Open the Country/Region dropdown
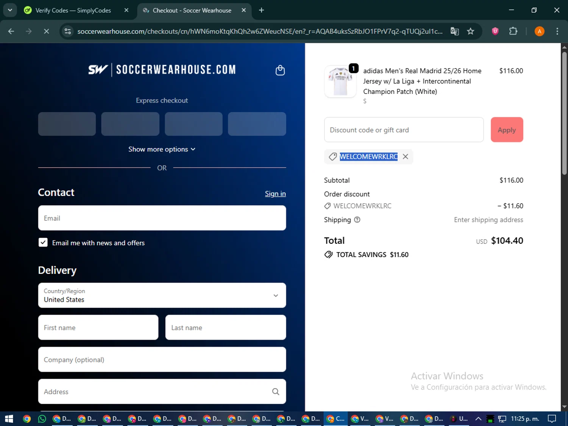This screenshot has height=426, width=568. click(162, 295)
